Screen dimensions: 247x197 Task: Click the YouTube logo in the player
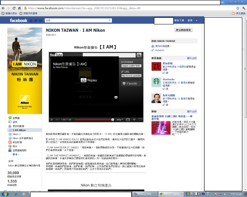coord(56,55)
